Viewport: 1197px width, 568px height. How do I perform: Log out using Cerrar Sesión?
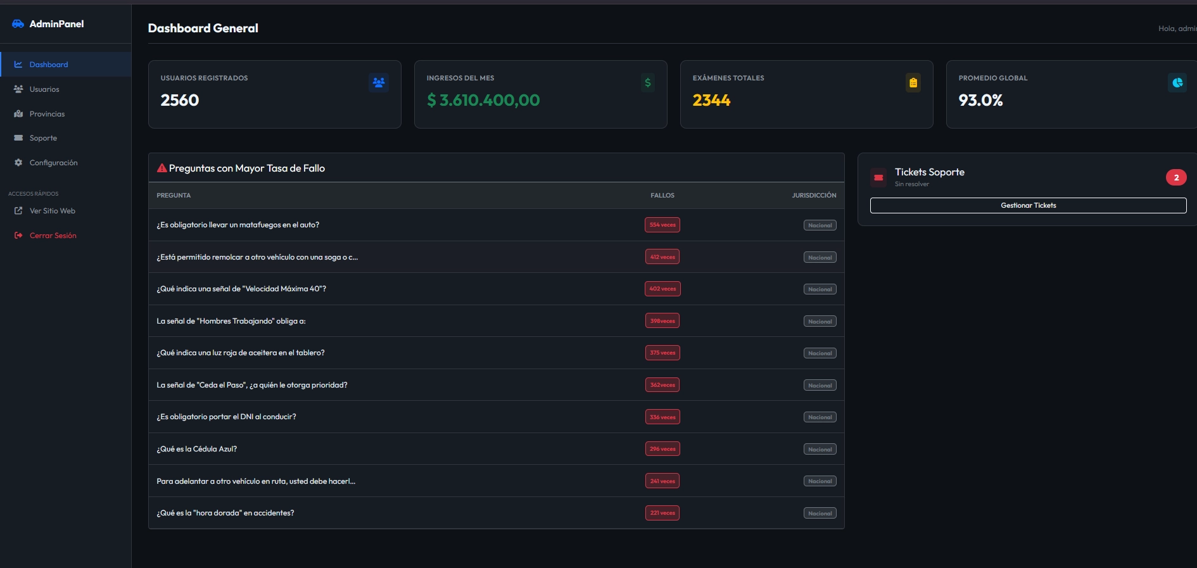click(53, 236)
